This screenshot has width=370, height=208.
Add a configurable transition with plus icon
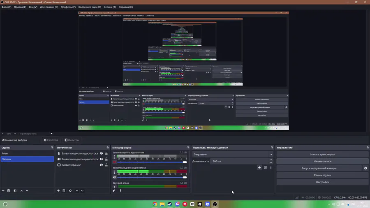coord(259,167)
